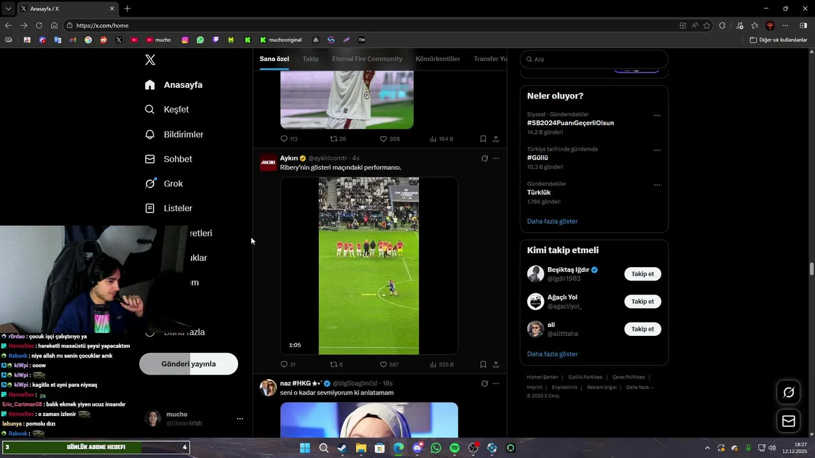More options for #SB2024PuanıGeçerliOlsun trend

point(657,116)
